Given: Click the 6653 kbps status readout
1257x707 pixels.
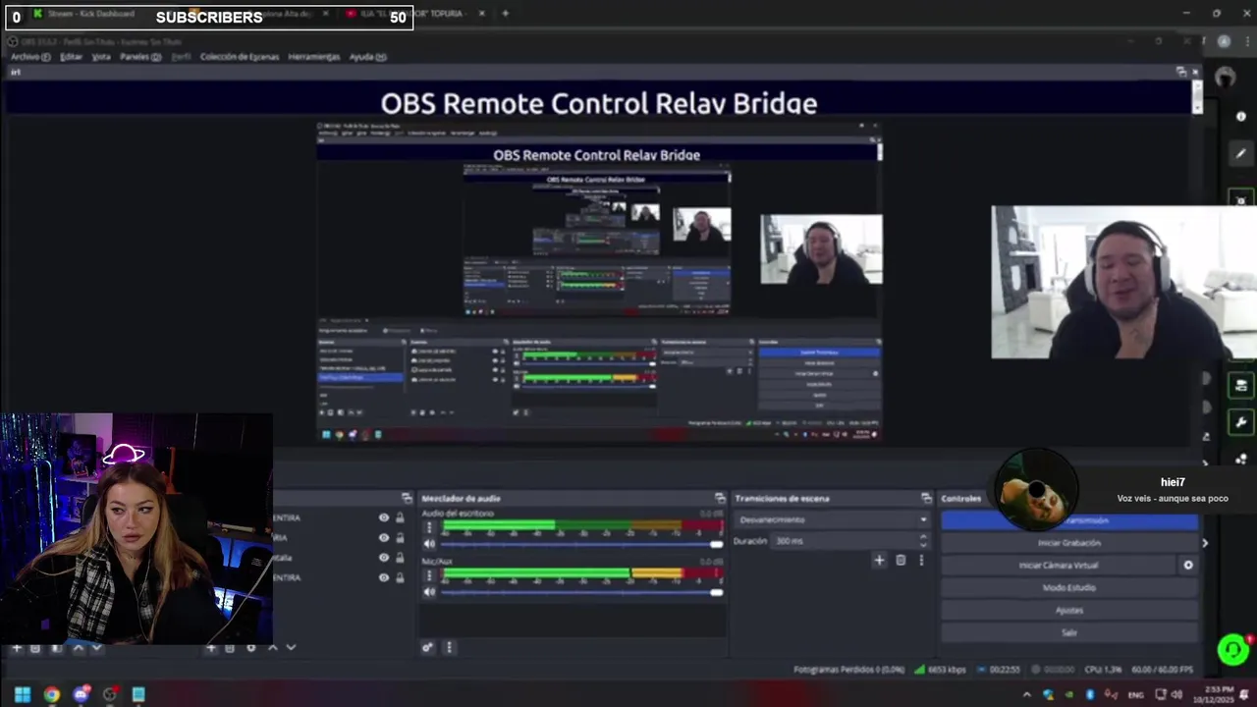Looking at the screenshot, I should click(941, 670).
